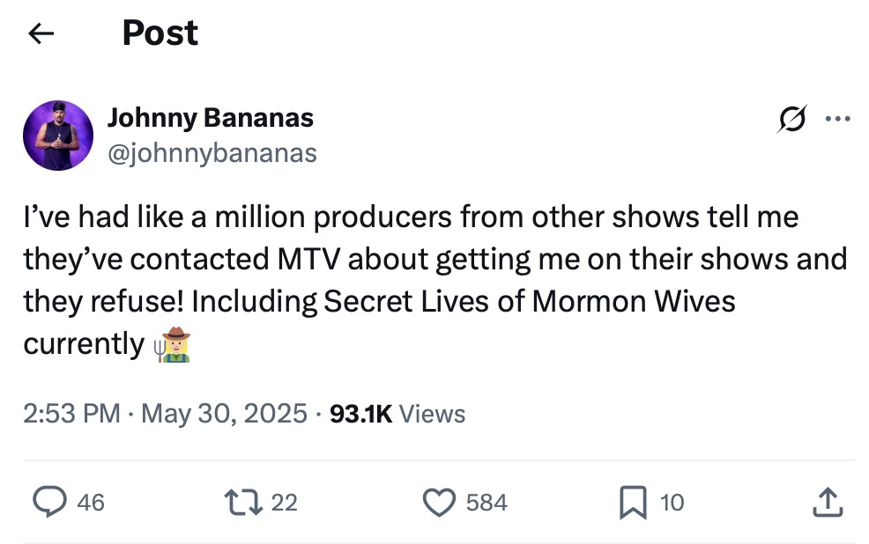The width and height of the screenshot is (869, 544).
Task: Toggle the bookmark icon on post
Action: coord(631,502)
